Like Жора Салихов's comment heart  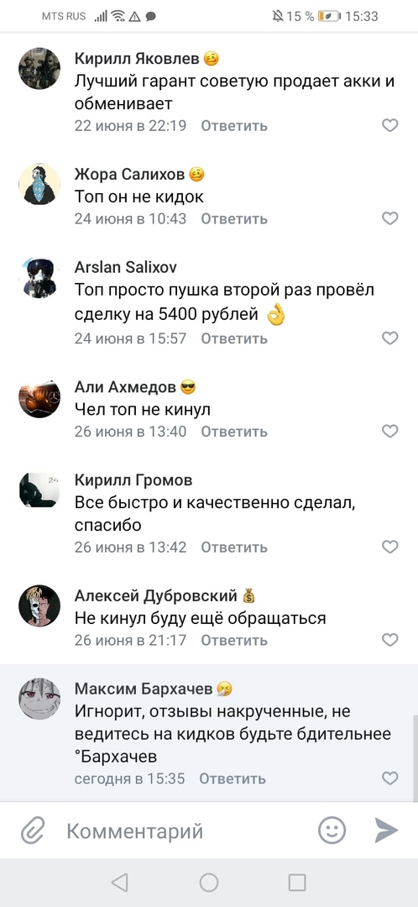(390, 218)
